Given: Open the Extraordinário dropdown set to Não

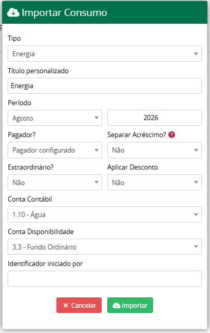Looking at the screenshot, I should 55,182.
